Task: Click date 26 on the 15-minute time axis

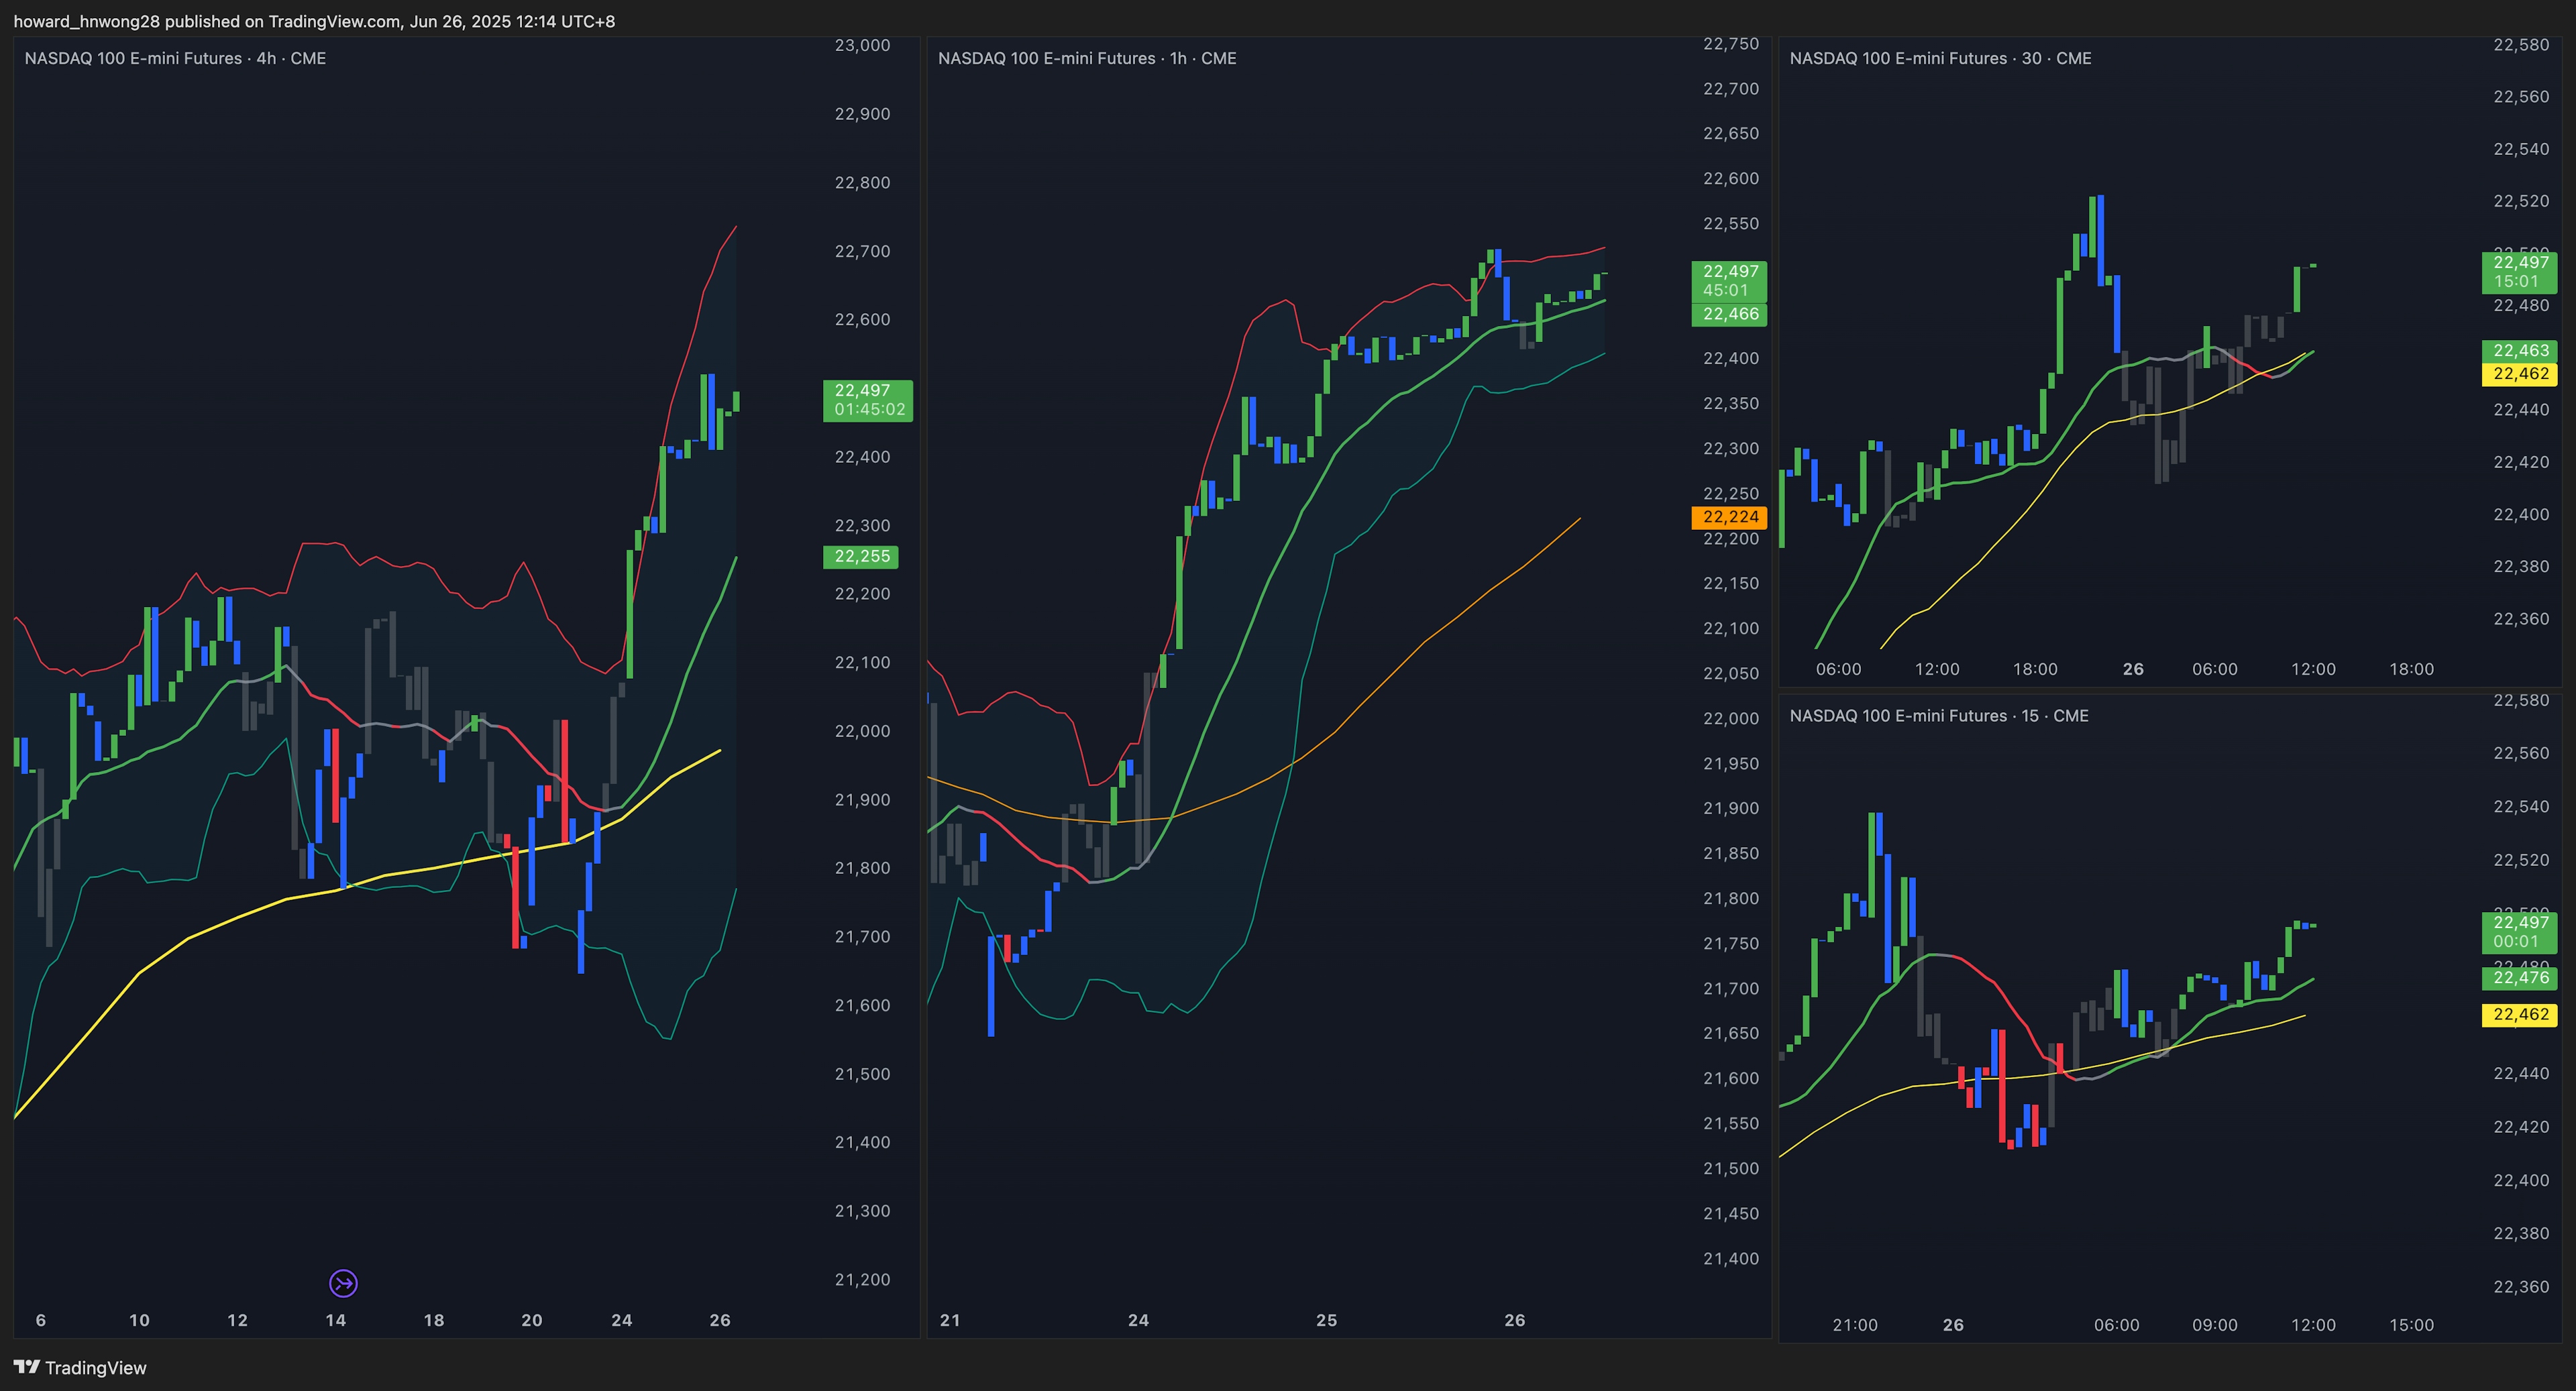Action: 1953,1325
